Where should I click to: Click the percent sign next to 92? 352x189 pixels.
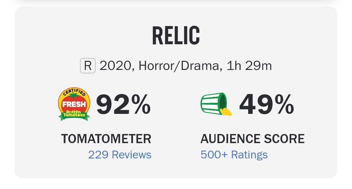(x=141, y=104)
